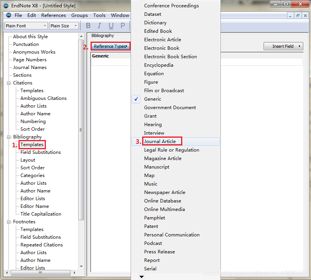The width and height of the screenshot is (311, 280).
Task: Click tree panel scroll-down arrow
Action: pyautogui.click(x=81, y=267)
